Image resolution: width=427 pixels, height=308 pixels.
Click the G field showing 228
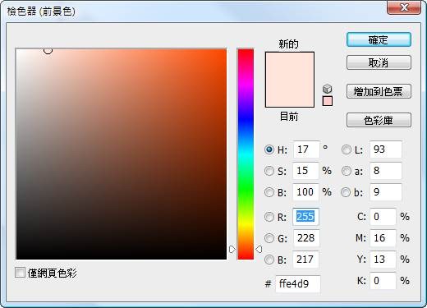[x=306, y=238]
